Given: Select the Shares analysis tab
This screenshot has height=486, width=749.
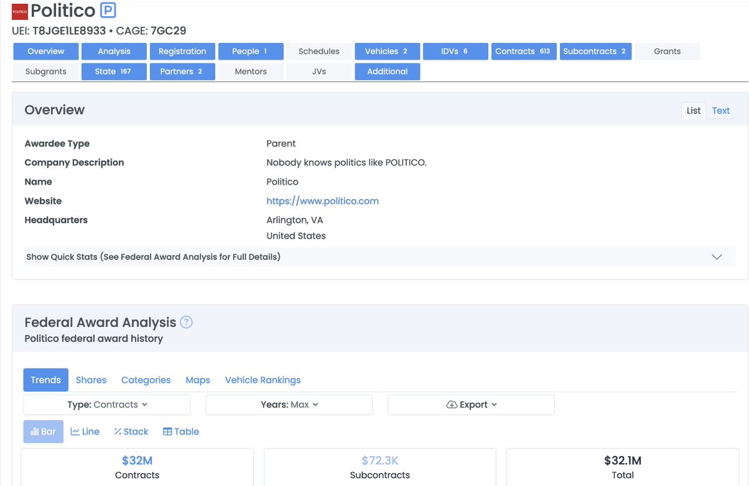Looking at the screenshot, I should point(91,380).
